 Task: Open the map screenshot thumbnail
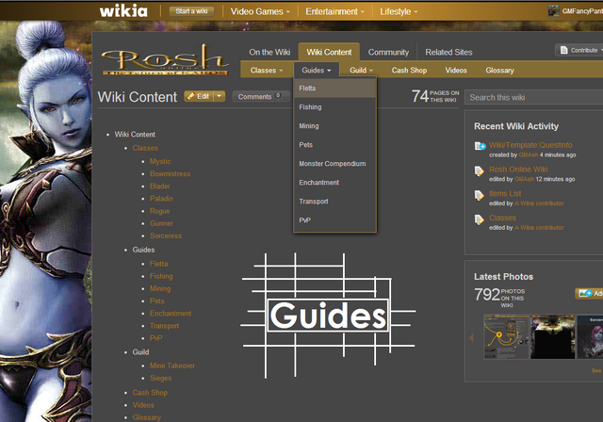pyautogui.click(x=506, y=336)
